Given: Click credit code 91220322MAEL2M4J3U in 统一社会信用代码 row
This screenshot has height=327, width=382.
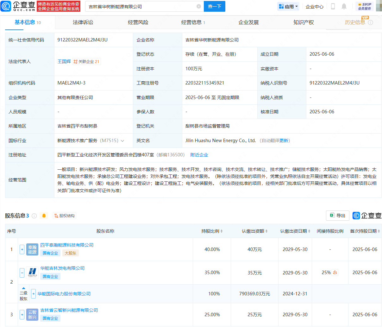Looking at the screenshot, I should (83, 40).
